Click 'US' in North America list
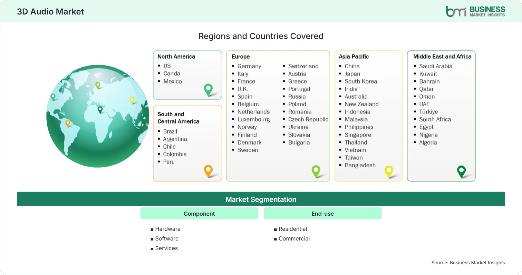Viewport: 522px width, 275px height. (167, 66)
